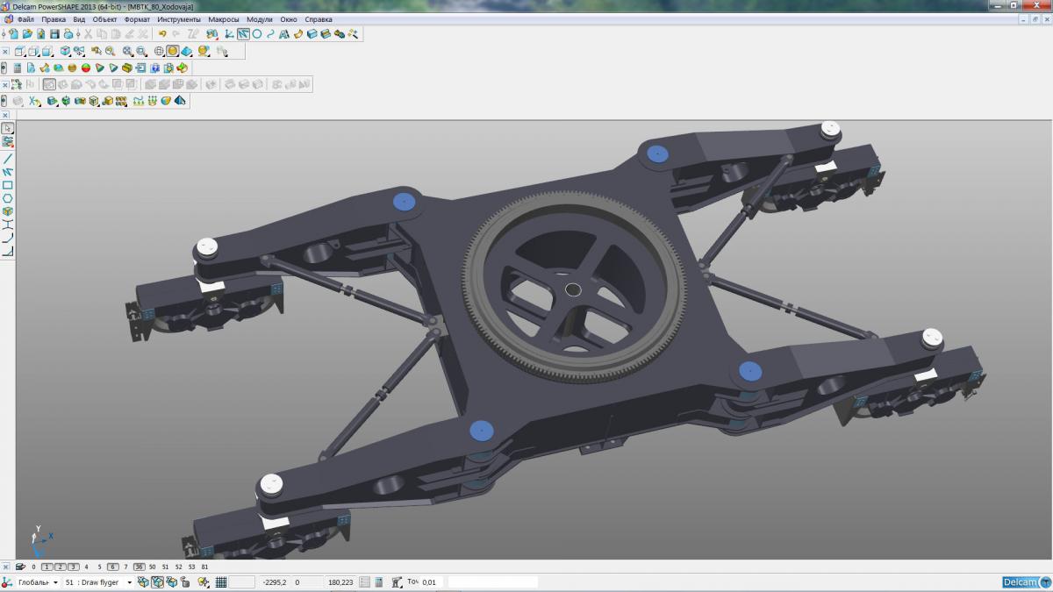Image resolution: width=1053 pixels, height=592 pixels.
Task: Toggle level 6 visibility
Action: coord(113,567)
